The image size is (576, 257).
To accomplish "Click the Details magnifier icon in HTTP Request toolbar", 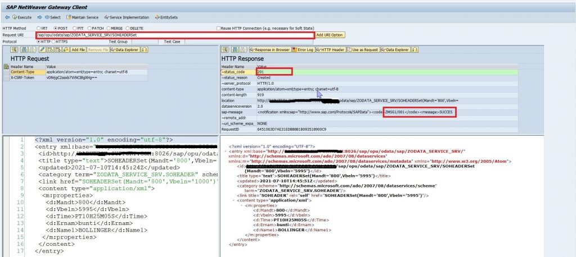I will click(14, 49).
